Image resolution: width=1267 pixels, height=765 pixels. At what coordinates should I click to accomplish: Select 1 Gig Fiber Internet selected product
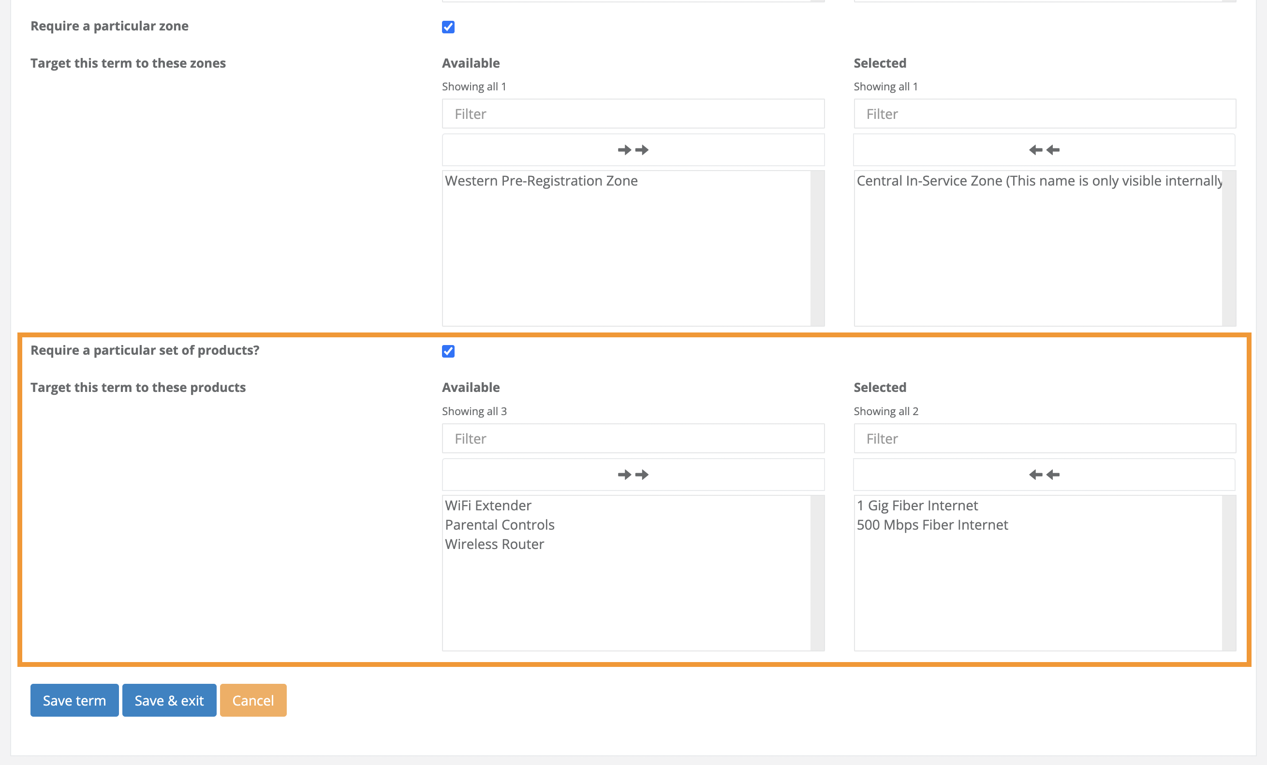[917, 505]
